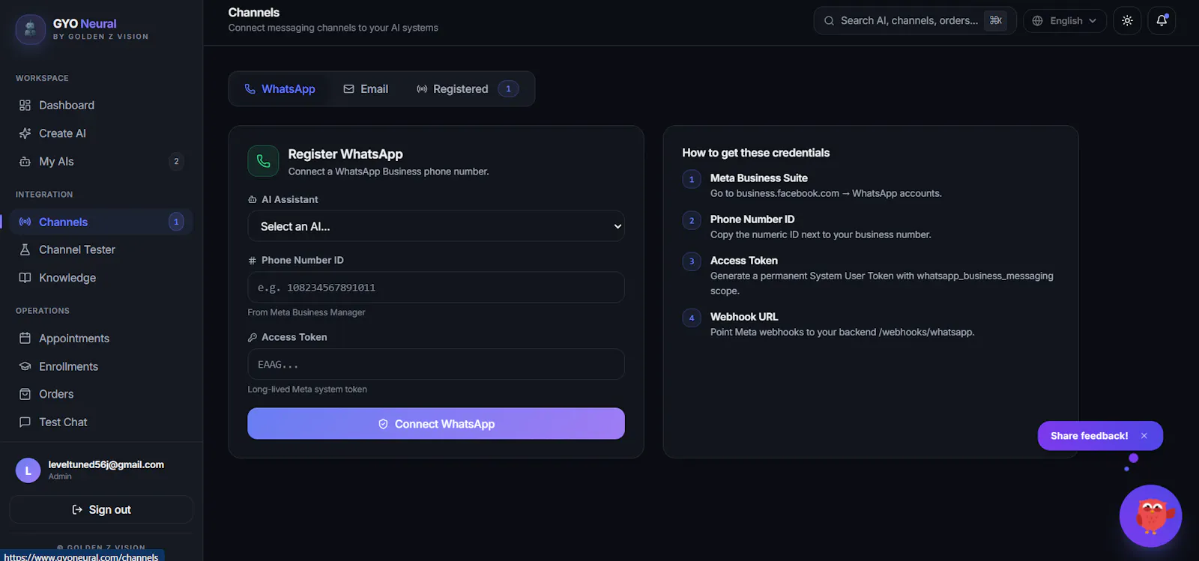Go to Create AI
This screenshot has height=561, width=1199.
(101, 133)
